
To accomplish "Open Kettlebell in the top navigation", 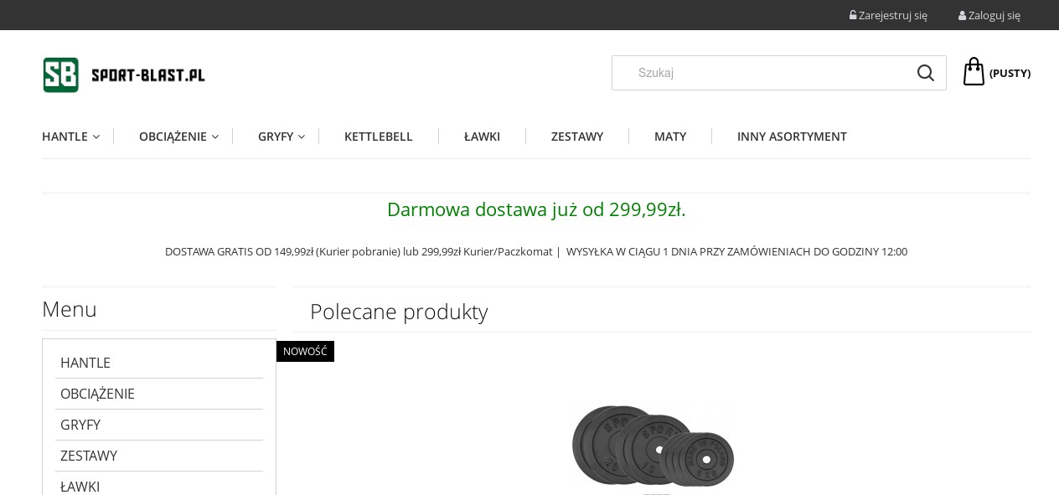I will (x=378, y=137).
